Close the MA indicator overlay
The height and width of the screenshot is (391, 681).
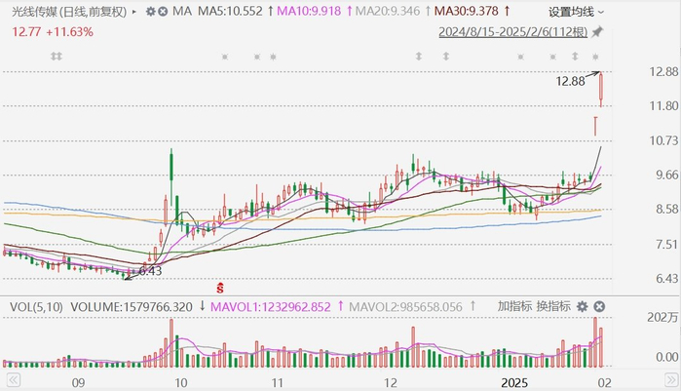163,12
